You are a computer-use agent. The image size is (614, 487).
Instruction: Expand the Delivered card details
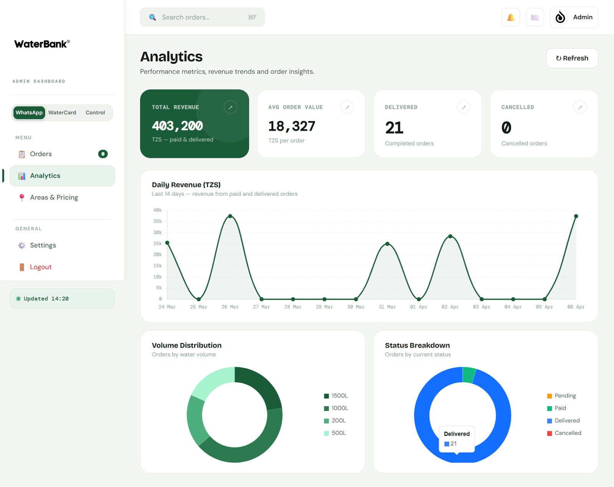click(x=464, y=107)
